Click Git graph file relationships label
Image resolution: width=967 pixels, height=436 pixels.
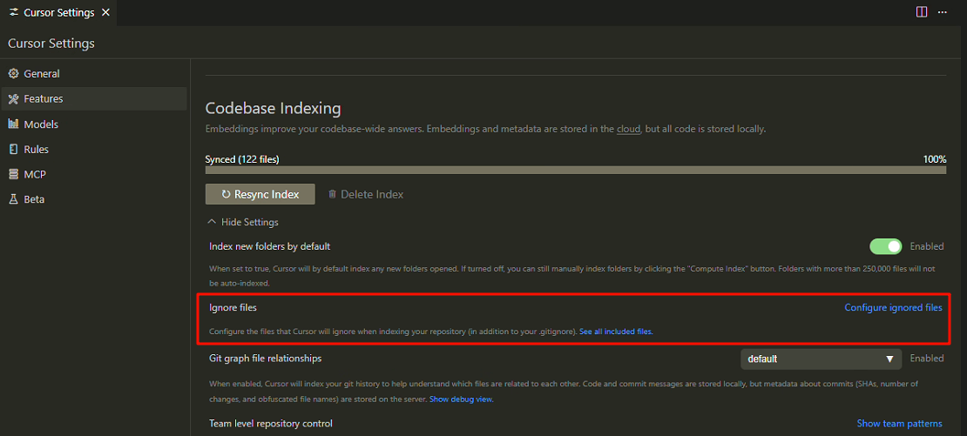[266, 358]
